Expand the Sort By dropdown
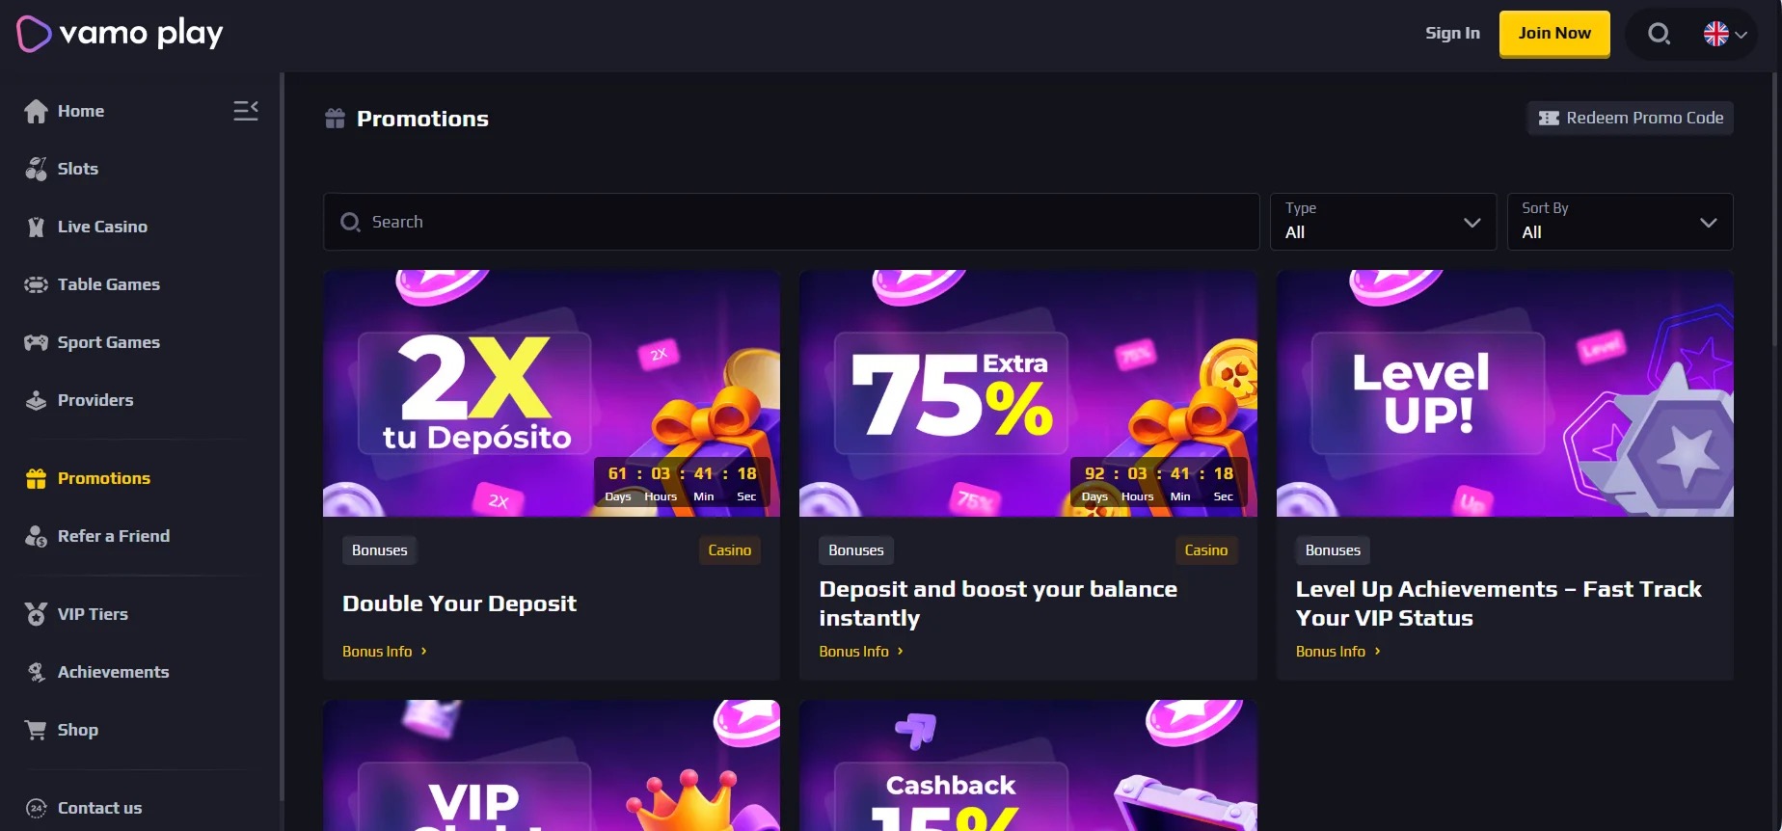The width and height of the screenshot is (1782, 831). pyautogui.click(x=1620, y=222)
